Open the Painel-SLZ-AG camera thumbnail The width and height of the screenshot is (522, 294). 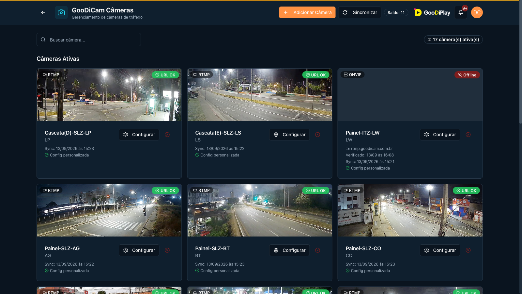pyautogui.click(x=109, y=210)
